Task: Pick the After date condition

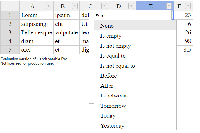Action: (x=135, y=86)
